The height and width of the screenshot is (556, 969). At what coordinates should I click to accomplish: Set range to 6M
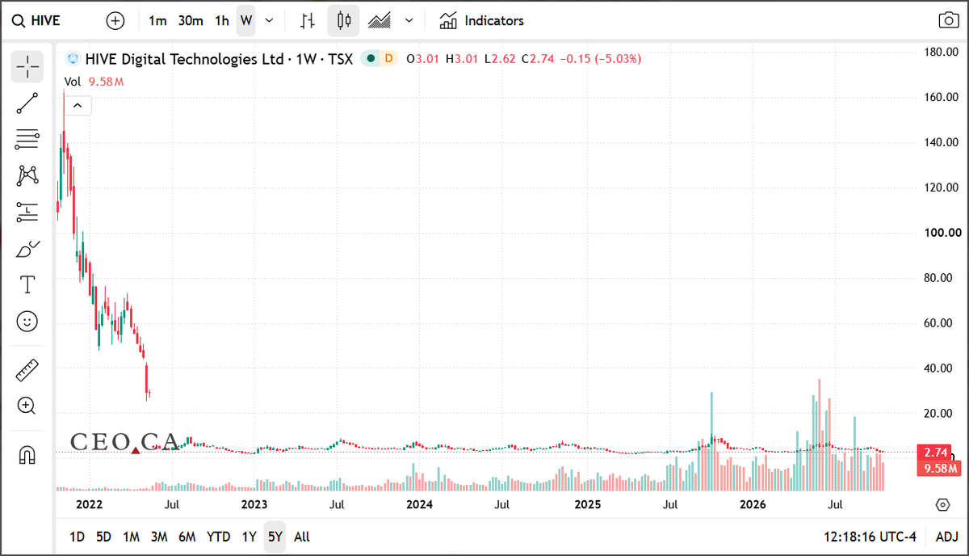pyautogui.click(x=187, y=537)
